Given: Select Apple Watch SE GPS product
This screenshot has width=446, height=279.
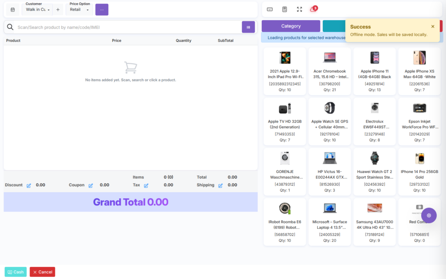Looking at the screenshot, I should tap(330, 122).
